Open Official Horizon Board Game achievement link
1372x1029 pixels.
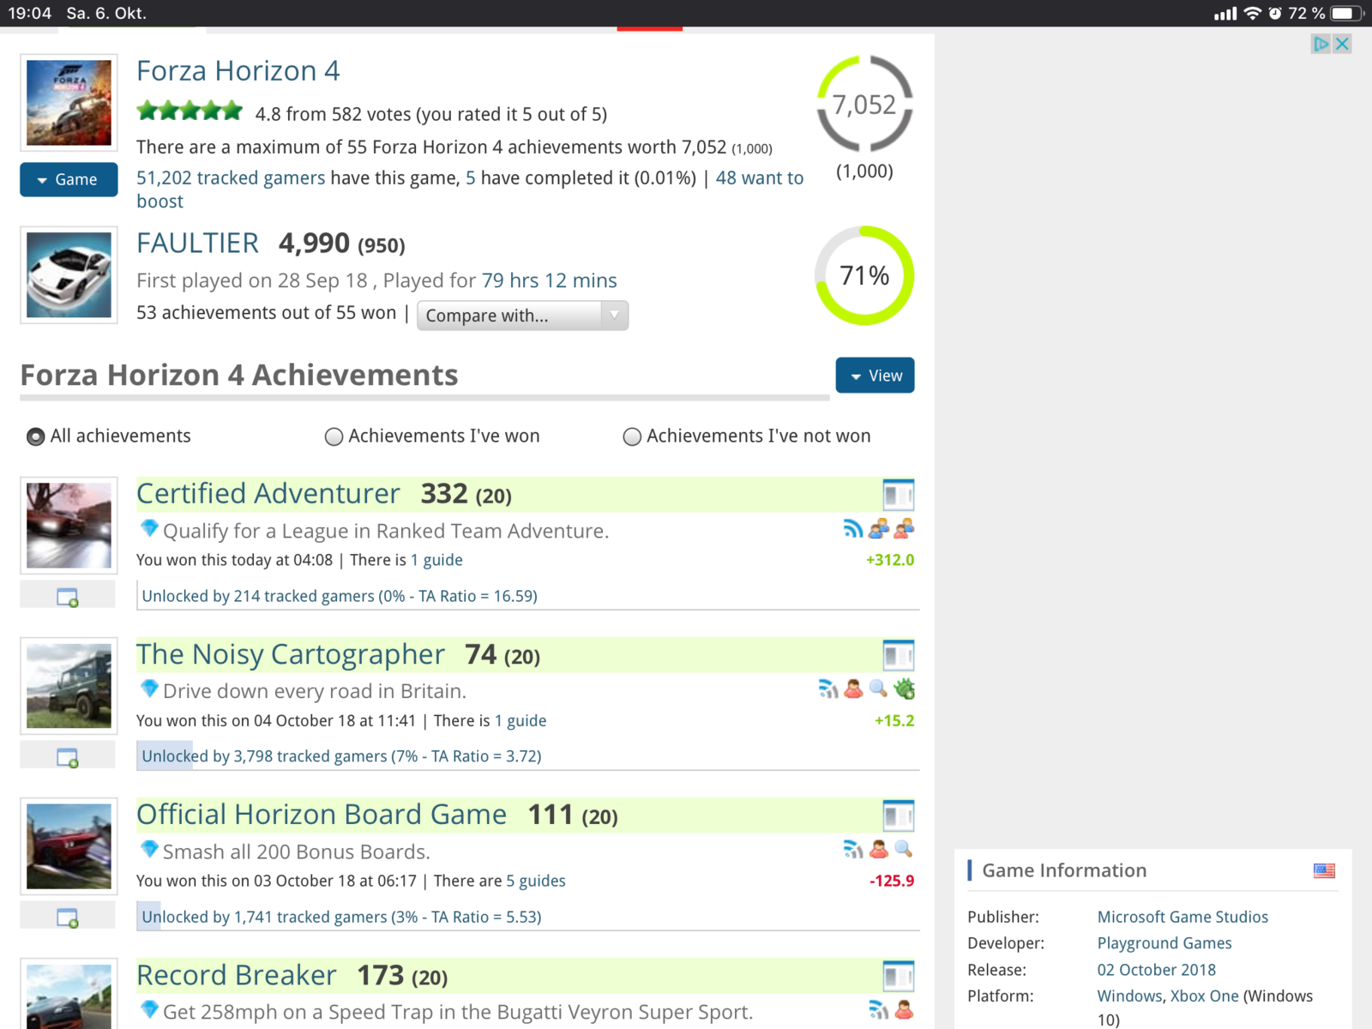(x=322, y=815)
